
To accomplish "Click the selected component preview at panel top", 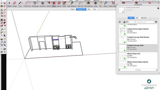I will pos(121,10).
